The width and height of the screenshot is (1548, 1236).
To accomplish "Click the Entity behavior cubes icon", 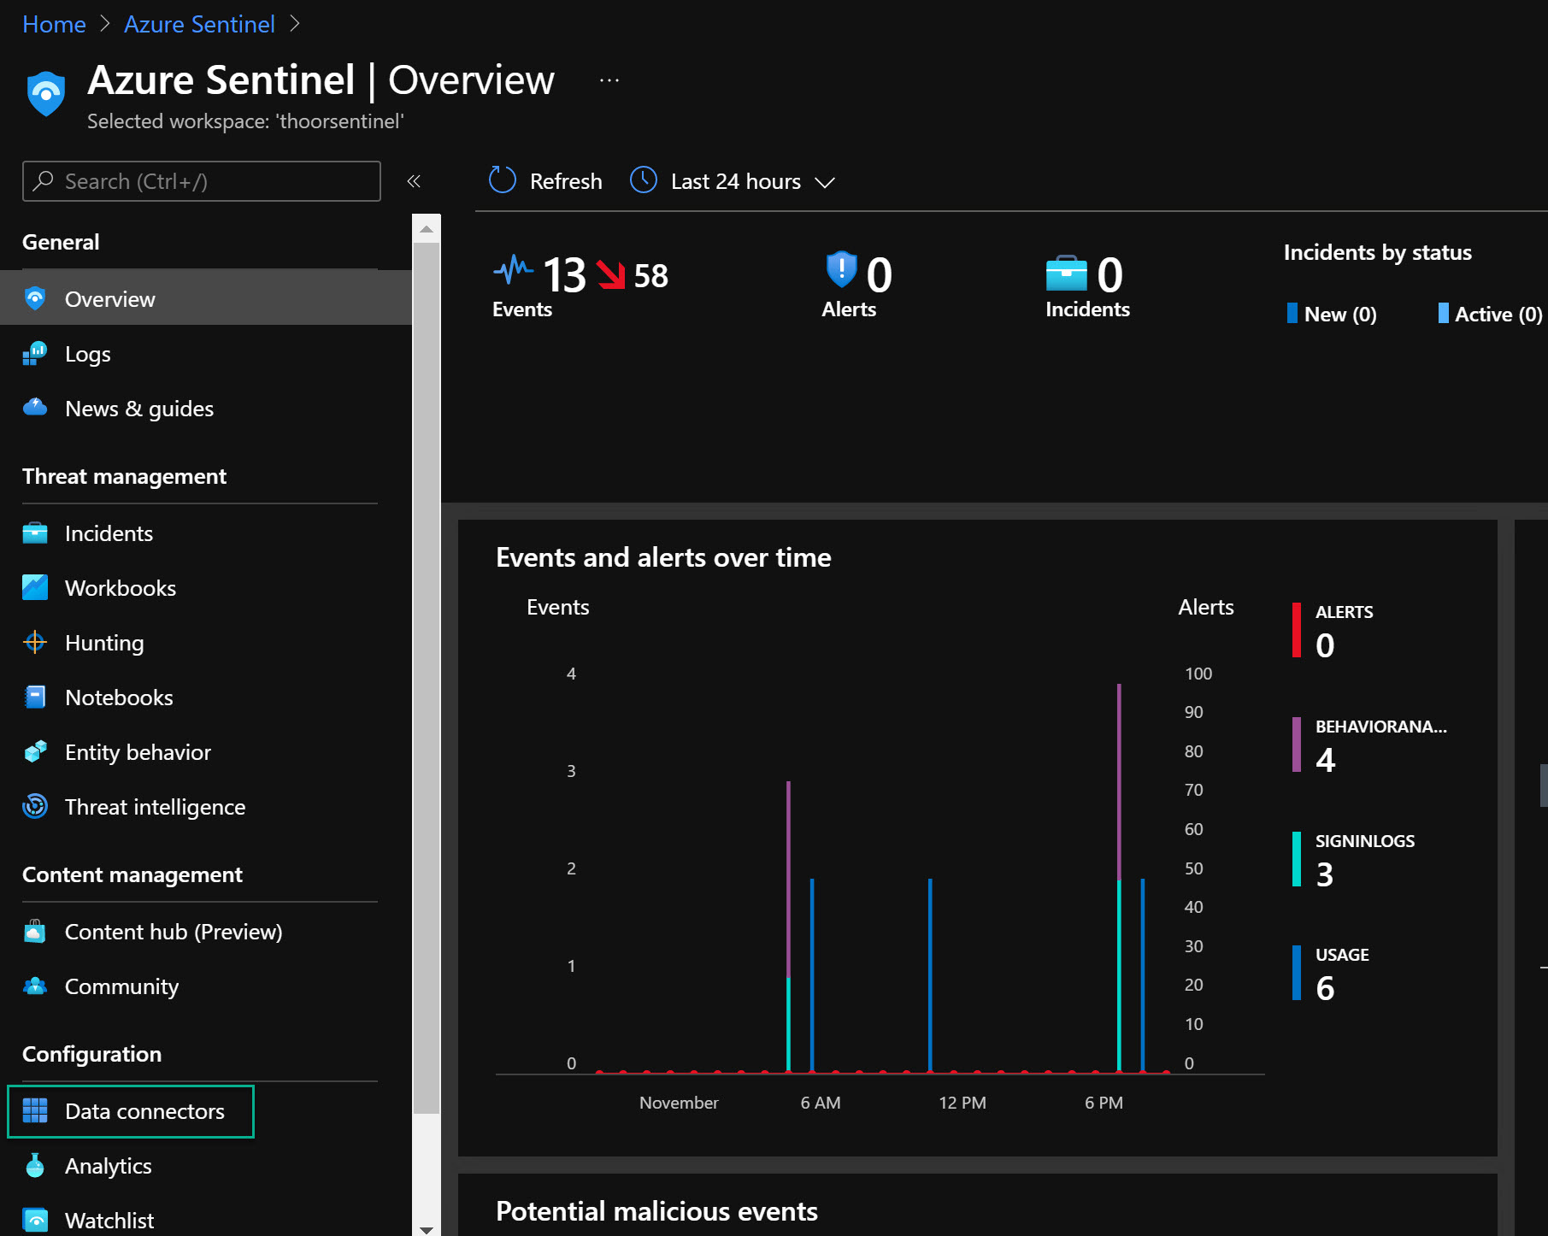I will tap(35, 751).
